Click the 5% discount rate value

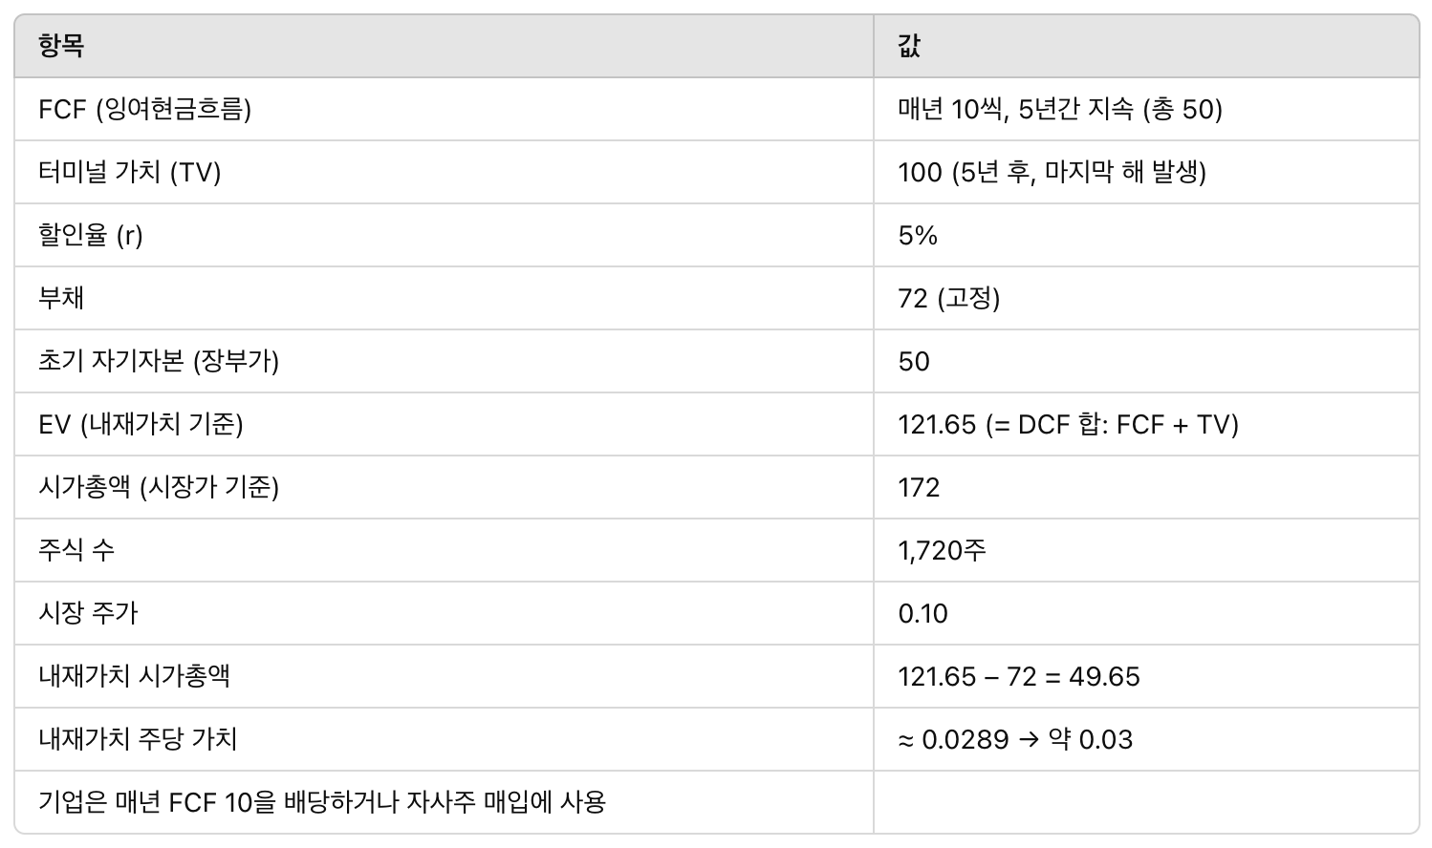[918, 235]
